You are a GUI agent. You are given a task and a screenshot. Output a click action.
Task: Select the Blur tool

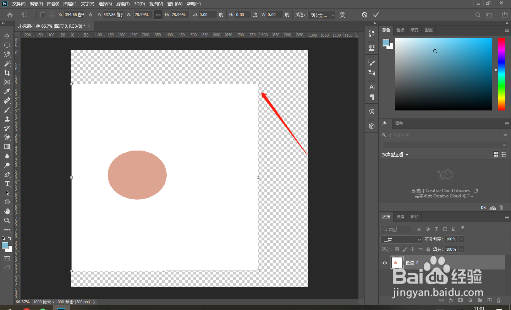coord(7,156)
